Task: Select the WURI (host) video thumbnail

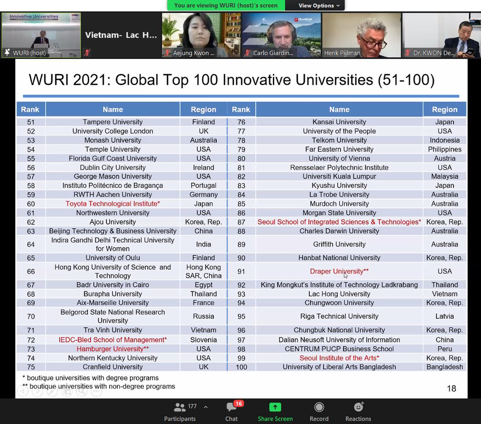Action: (x=41, y=35)
